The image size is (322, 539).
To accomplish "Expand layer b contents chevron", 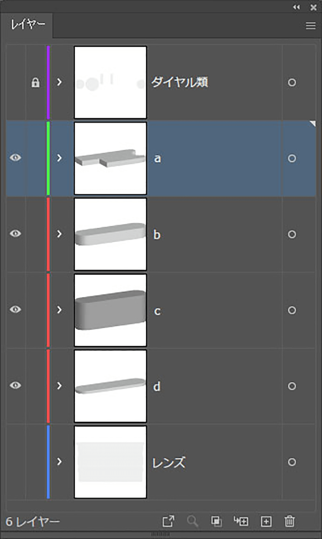I will pos(59,234).
